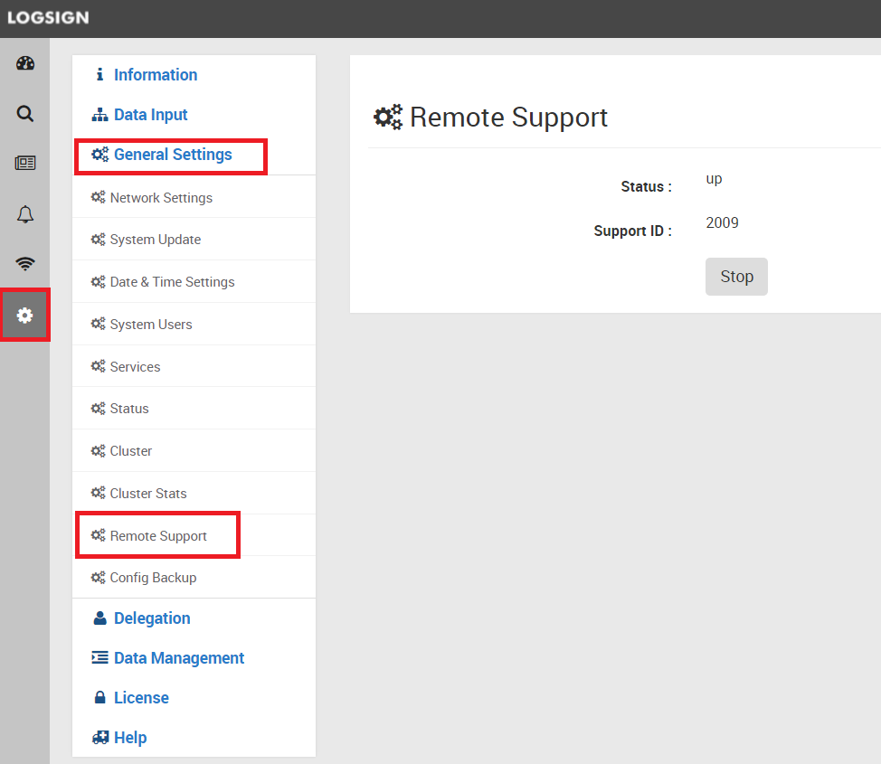Screen dimensions: 881x764
Task: Open the dashboard gauge icon in sidebar
Action: [x=25, y=63]
